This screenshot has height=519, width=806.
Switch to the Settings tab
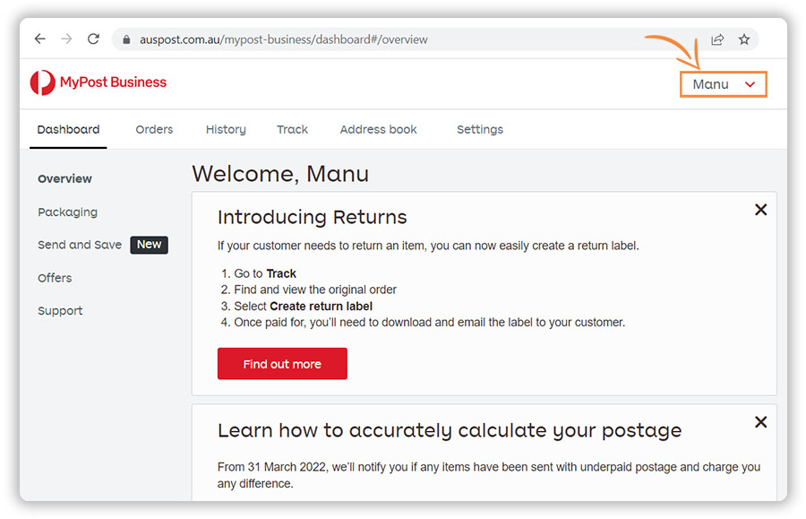coord(480,130)
